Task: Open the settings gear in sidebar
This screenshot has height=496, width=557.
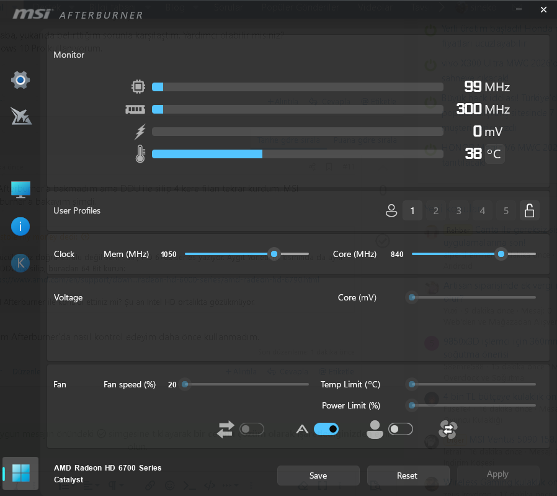Action: [20, 80]
